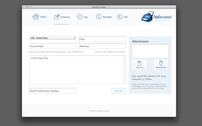Switch to the Log tab label

point(86,17)
